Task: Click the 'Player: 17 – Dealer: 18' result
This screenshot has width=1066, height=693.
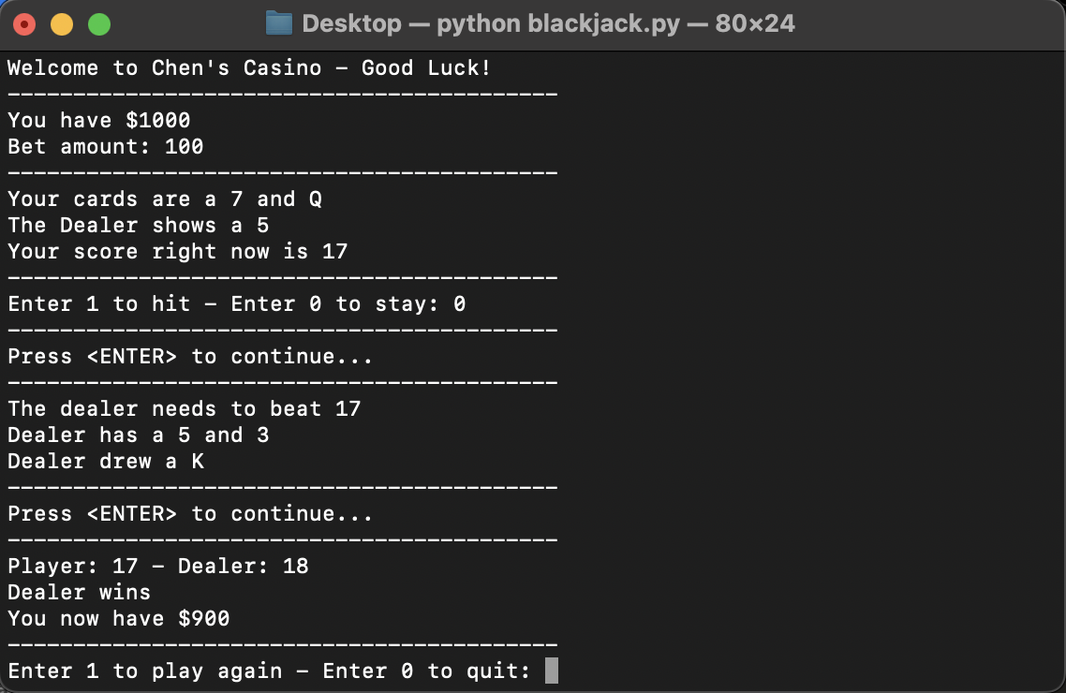Action: pyautogui.click(x=158, y=567)
